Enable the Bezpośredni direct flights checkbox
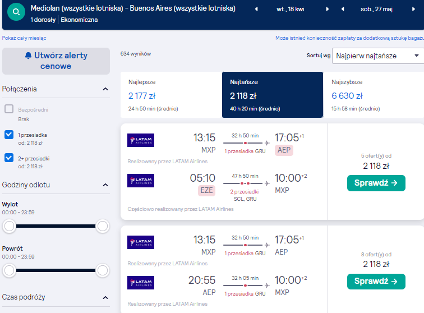Image resolution: width=424 pixels, height=313 pixels. coord(9,109)
